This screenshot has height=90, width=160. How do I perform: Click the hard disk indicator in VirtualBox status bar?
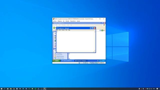pos(79,63)
